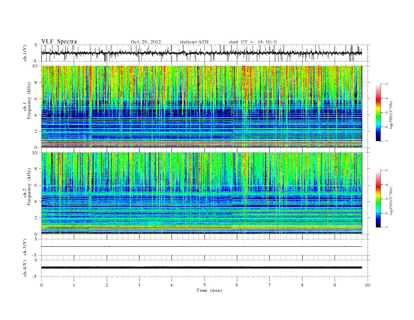
Task: Click the 'Time (min)' axis title
Action: tap(209, 290)
